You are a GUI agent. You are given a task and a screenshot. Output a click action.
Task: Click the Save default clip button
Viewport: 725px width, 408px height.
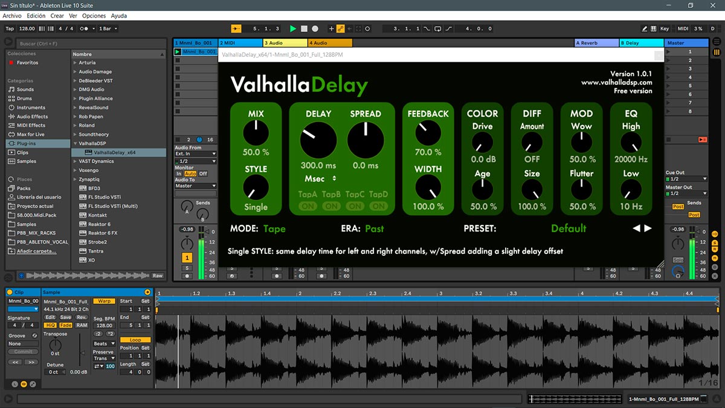coord(65,317)
